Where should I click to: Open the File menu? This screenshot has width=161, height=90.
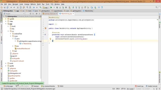tap(2, 4)
